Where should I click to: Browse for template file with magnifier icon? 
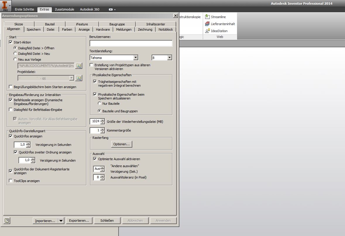[78, 66]
